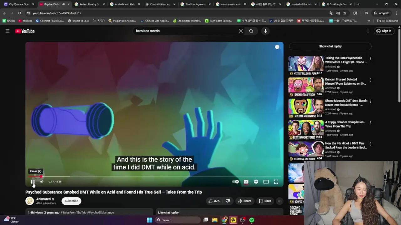
Task: Open NAVER bookmark
Action: 9,21
